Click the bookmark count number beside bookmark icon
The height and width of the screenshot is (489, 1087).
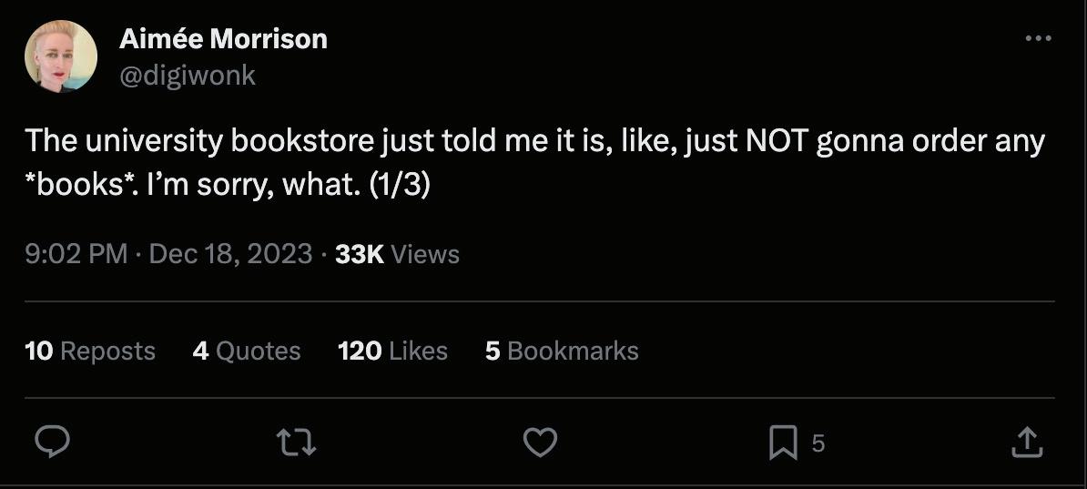tap(818, 443)
